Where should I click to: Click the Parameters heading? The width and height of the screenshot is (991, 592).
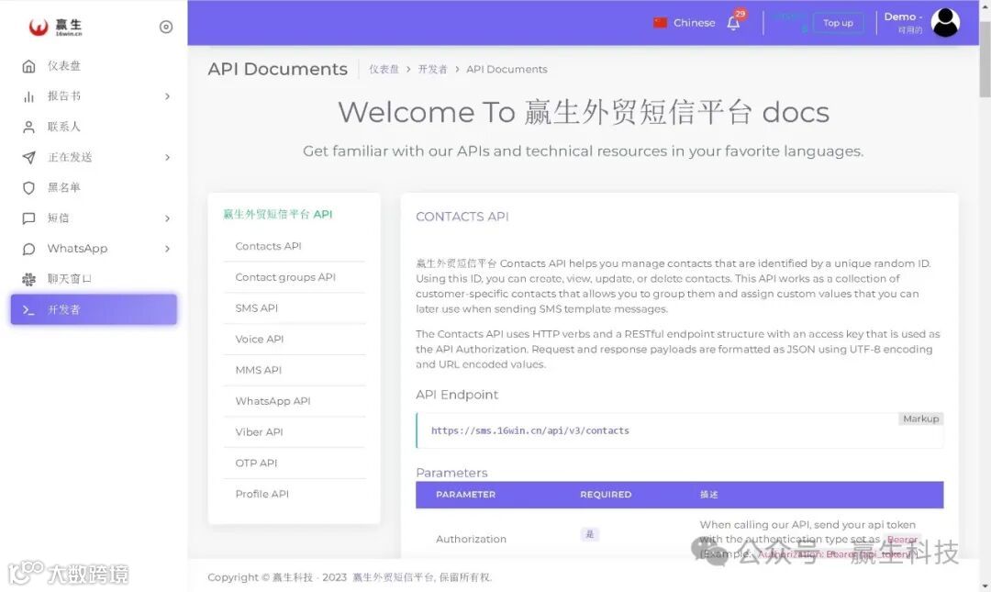coord(451,473)
